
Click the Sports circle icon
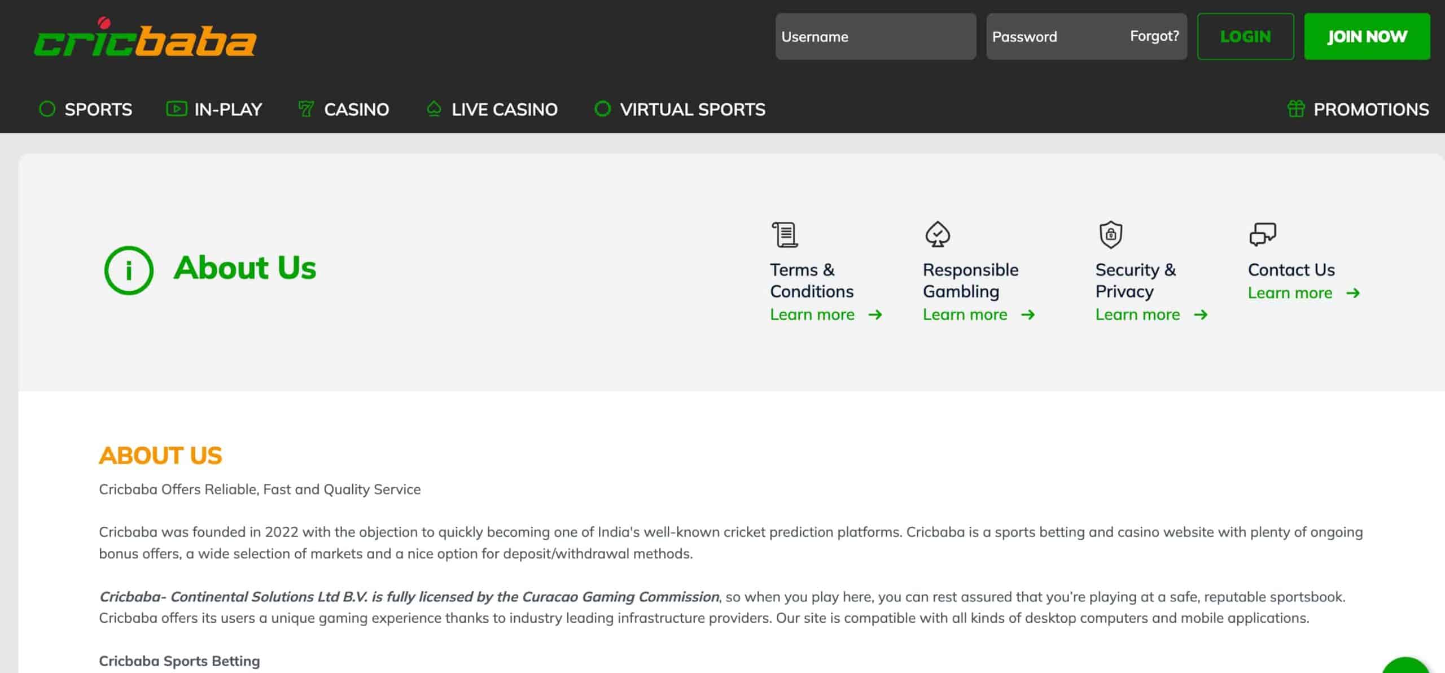pos(47,108)
